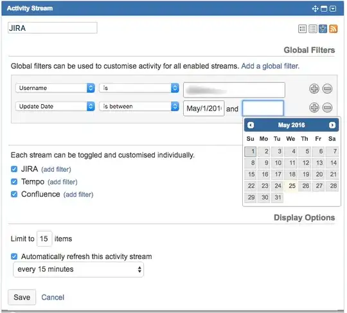
Task: Disable automatic refresh checkbox
Action: [14, 256]
